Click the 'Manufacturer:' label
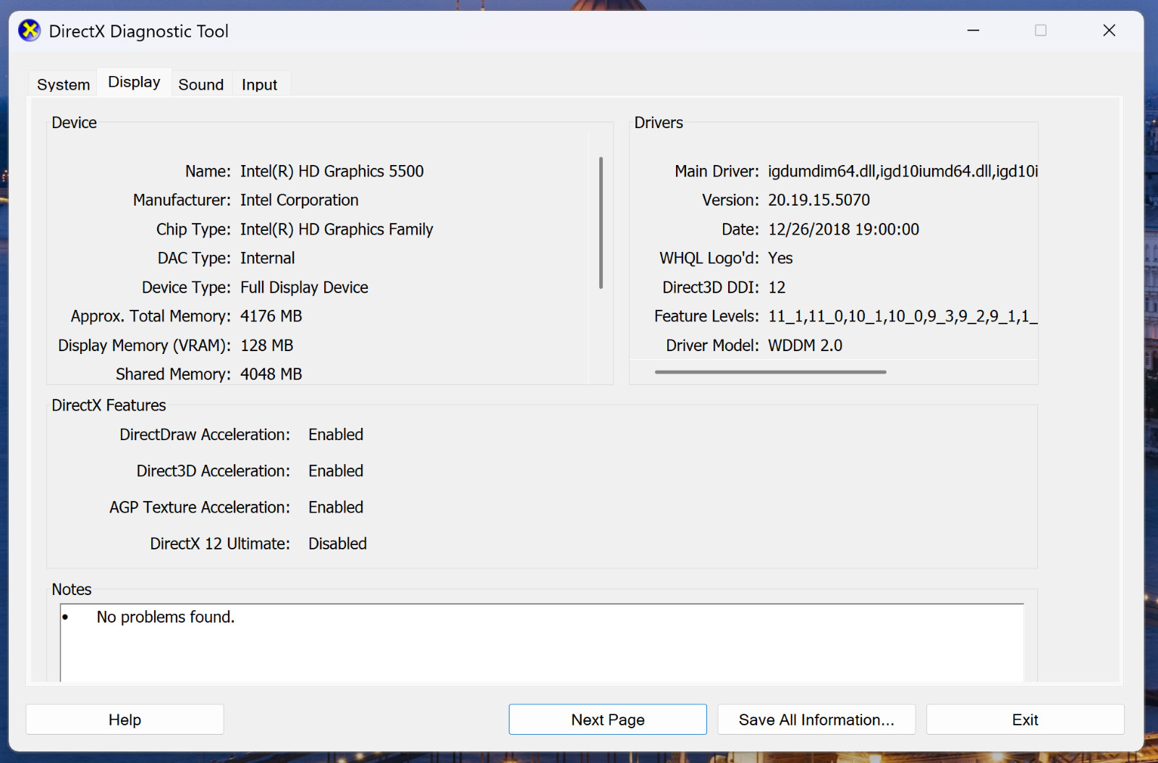Screen dimensions: 1158x763 [x=182, y=201]
